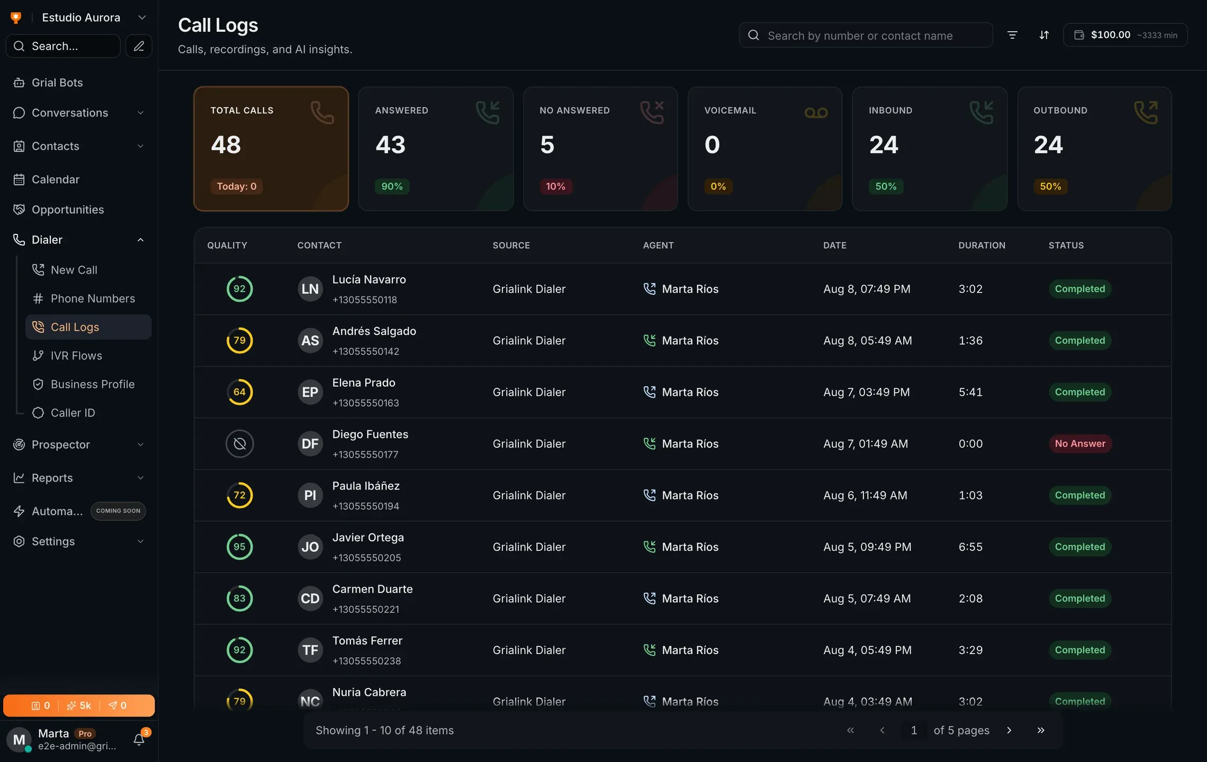The height and width of the screenshot is (762, 1207).
Task: Click the TF avatar for Tomás Ferrer
Action: tap(310, 650)
